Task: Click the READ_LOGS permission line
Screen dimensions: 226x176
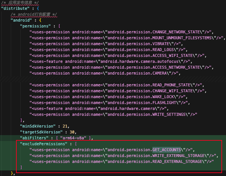Action: [x=108, y=50]
